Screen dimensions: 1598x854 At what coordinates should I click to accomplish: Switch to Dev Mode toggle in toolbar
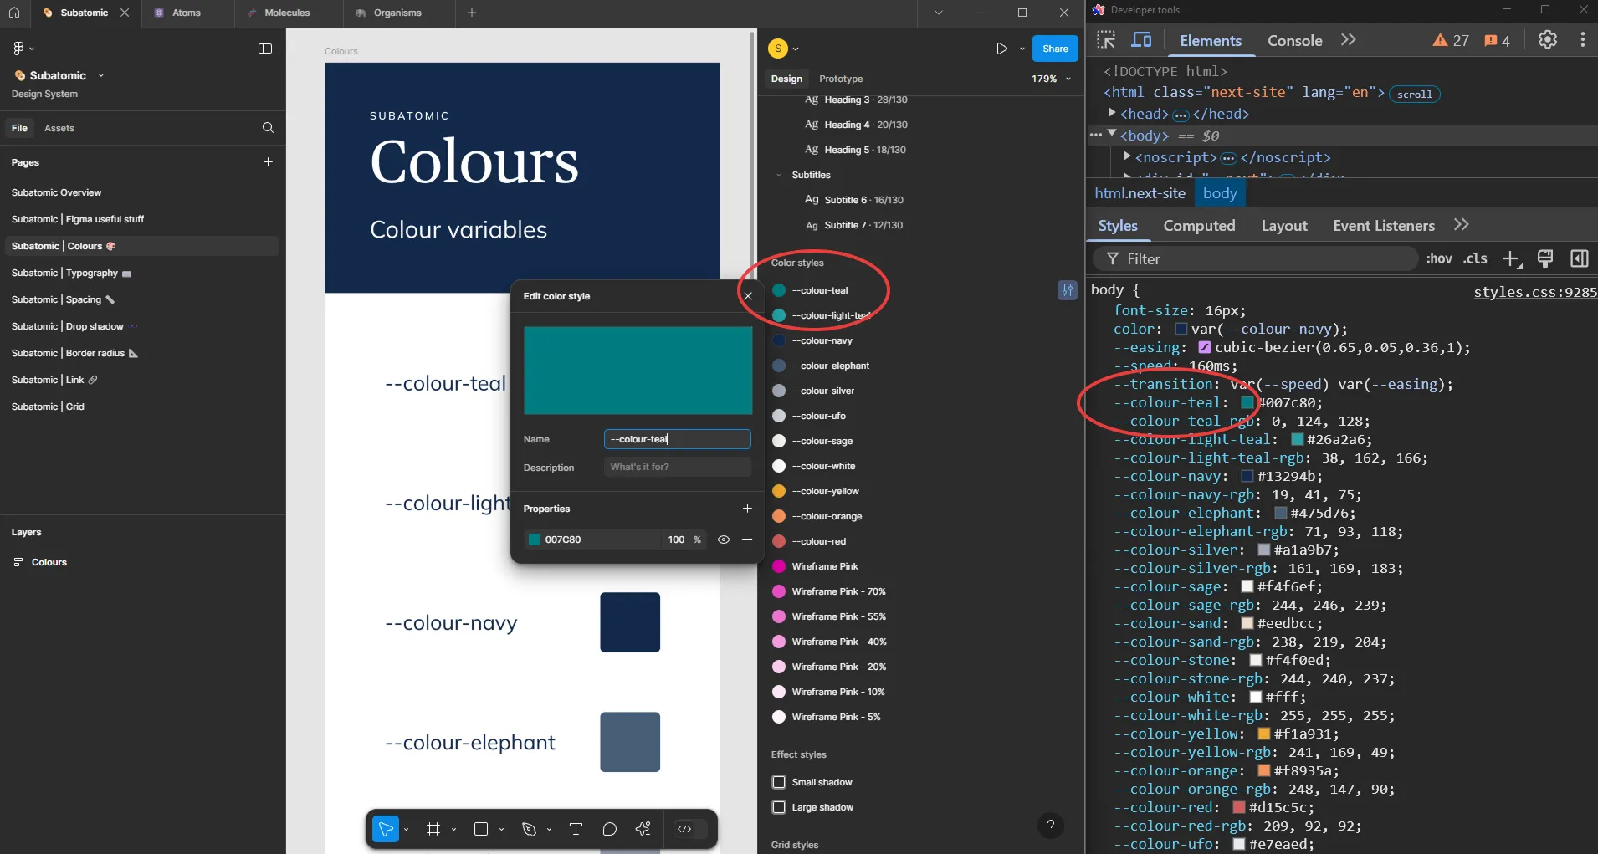pos(685,829)
